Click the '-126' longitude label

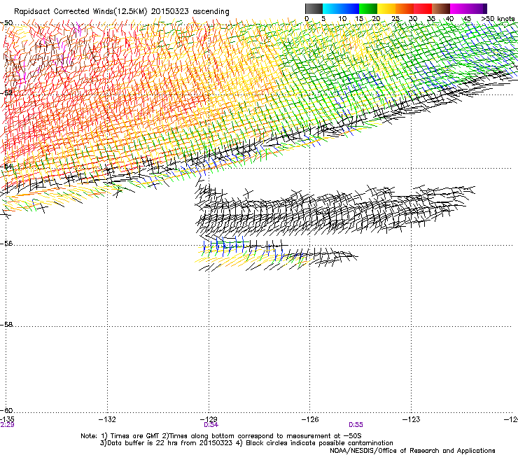coord(310,419)
